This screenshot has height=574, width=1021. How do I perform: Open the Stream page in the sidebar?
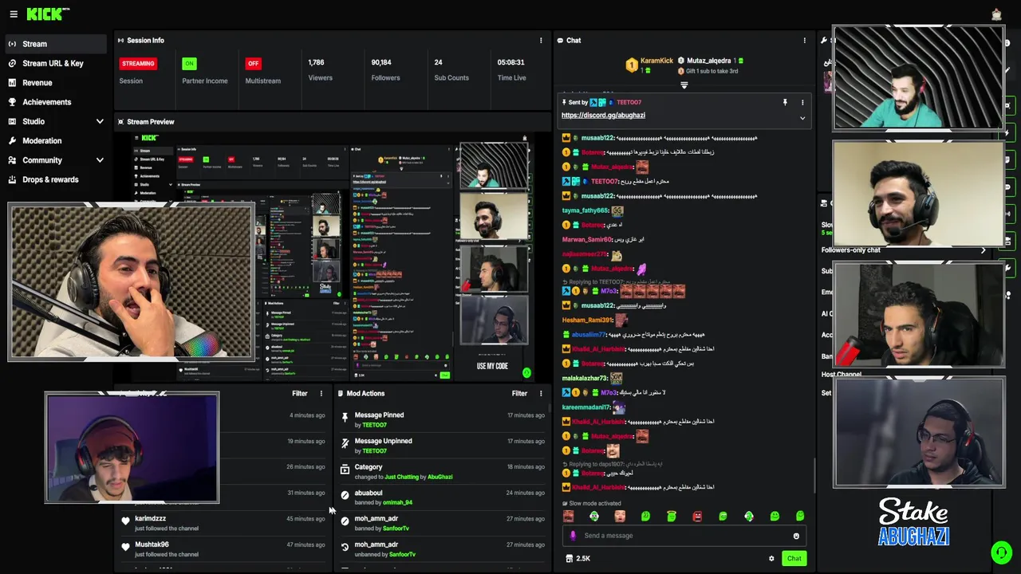click(x=56, y=44)
